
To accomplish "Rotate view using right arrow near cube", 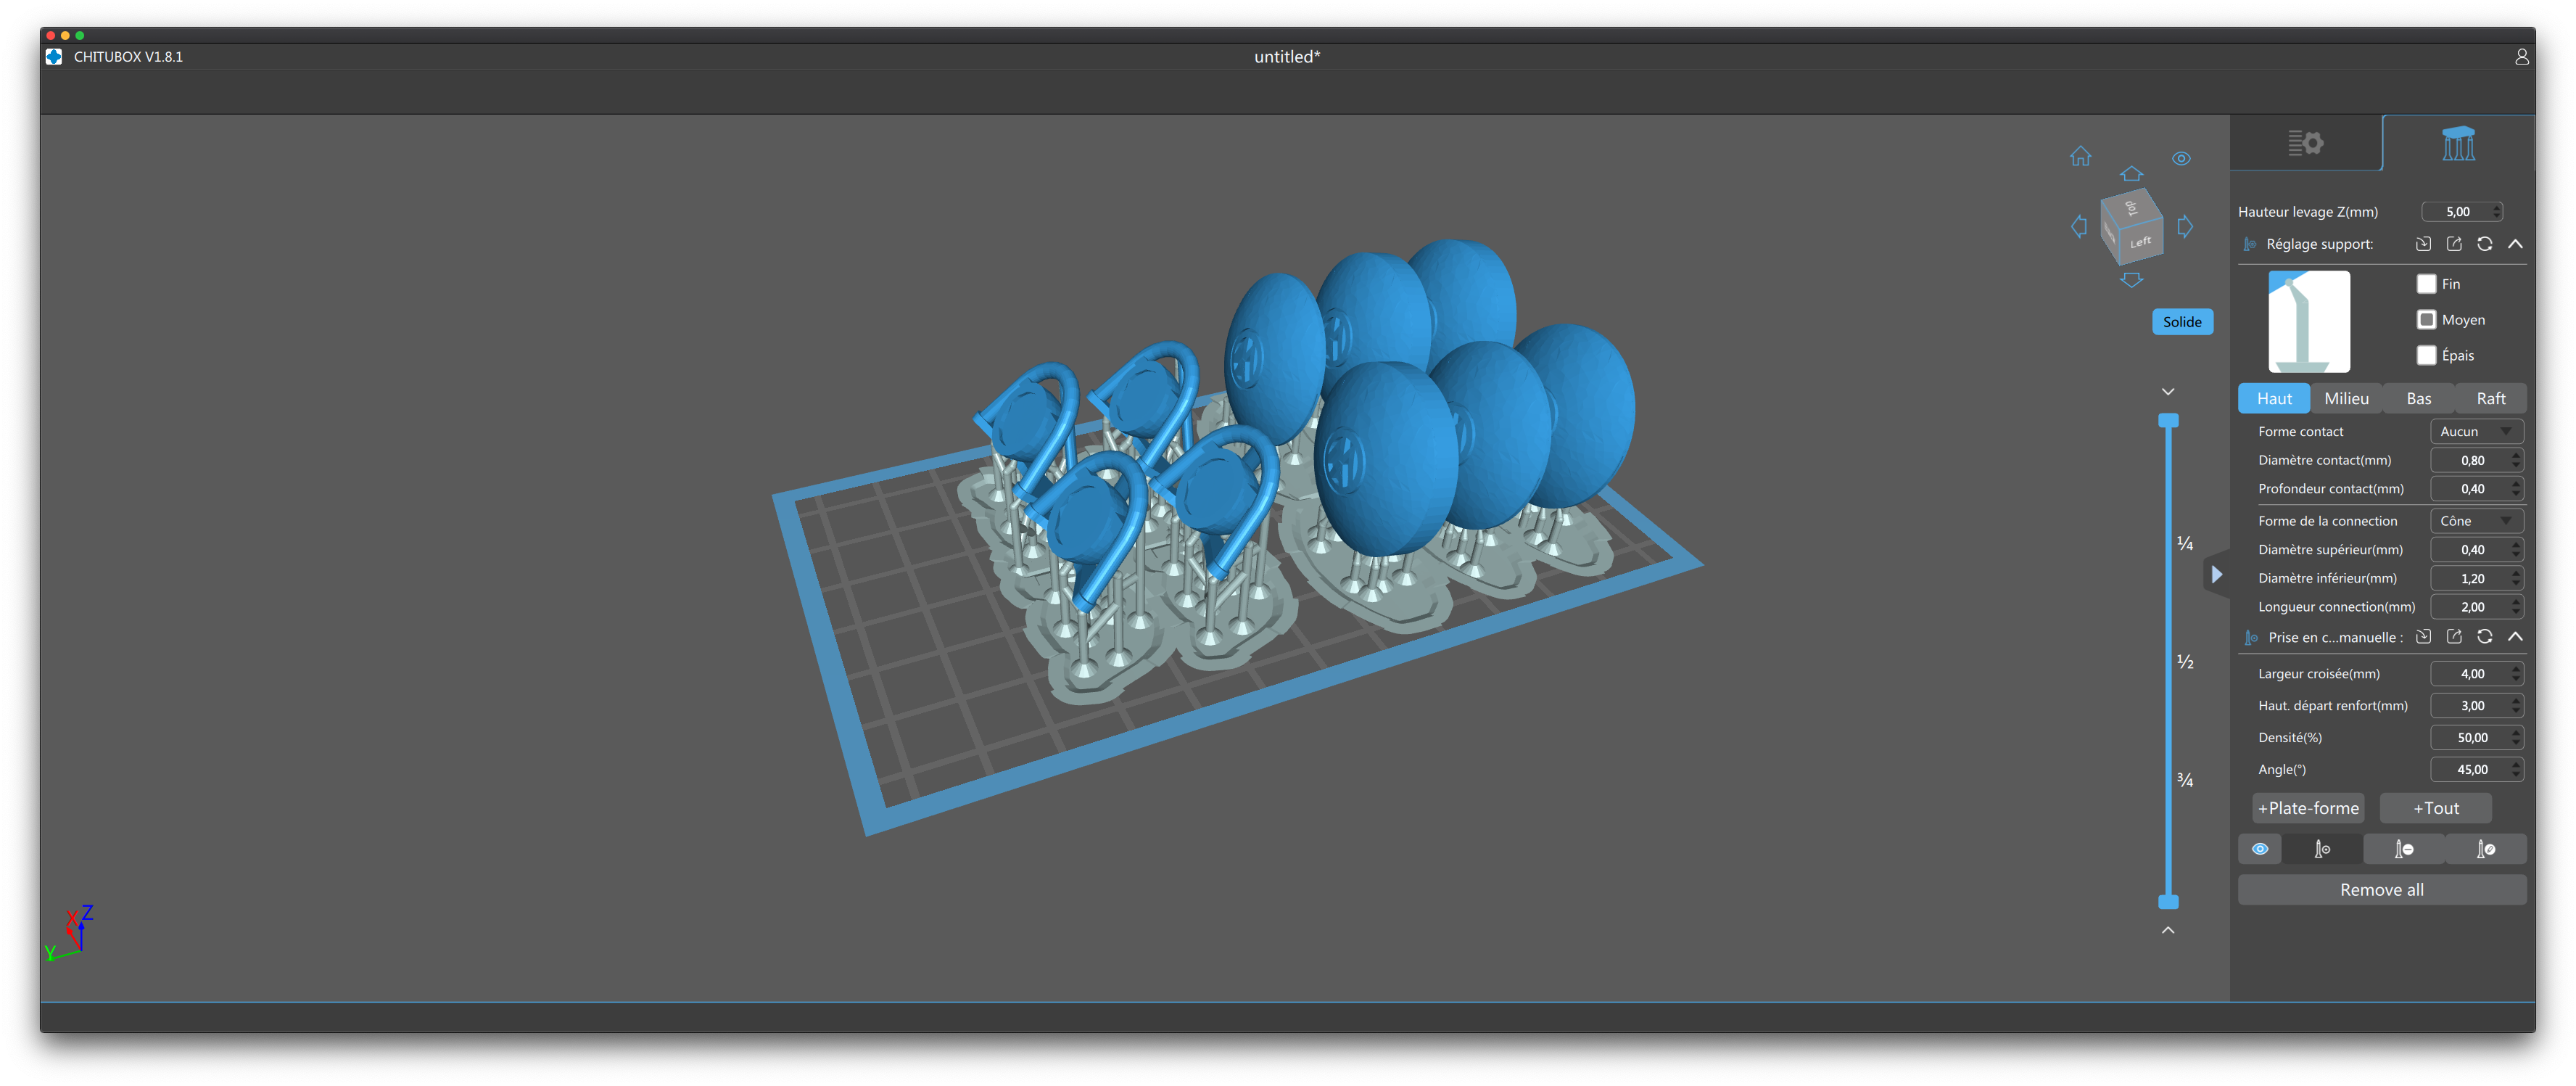I will click(x=2185, y=227).
